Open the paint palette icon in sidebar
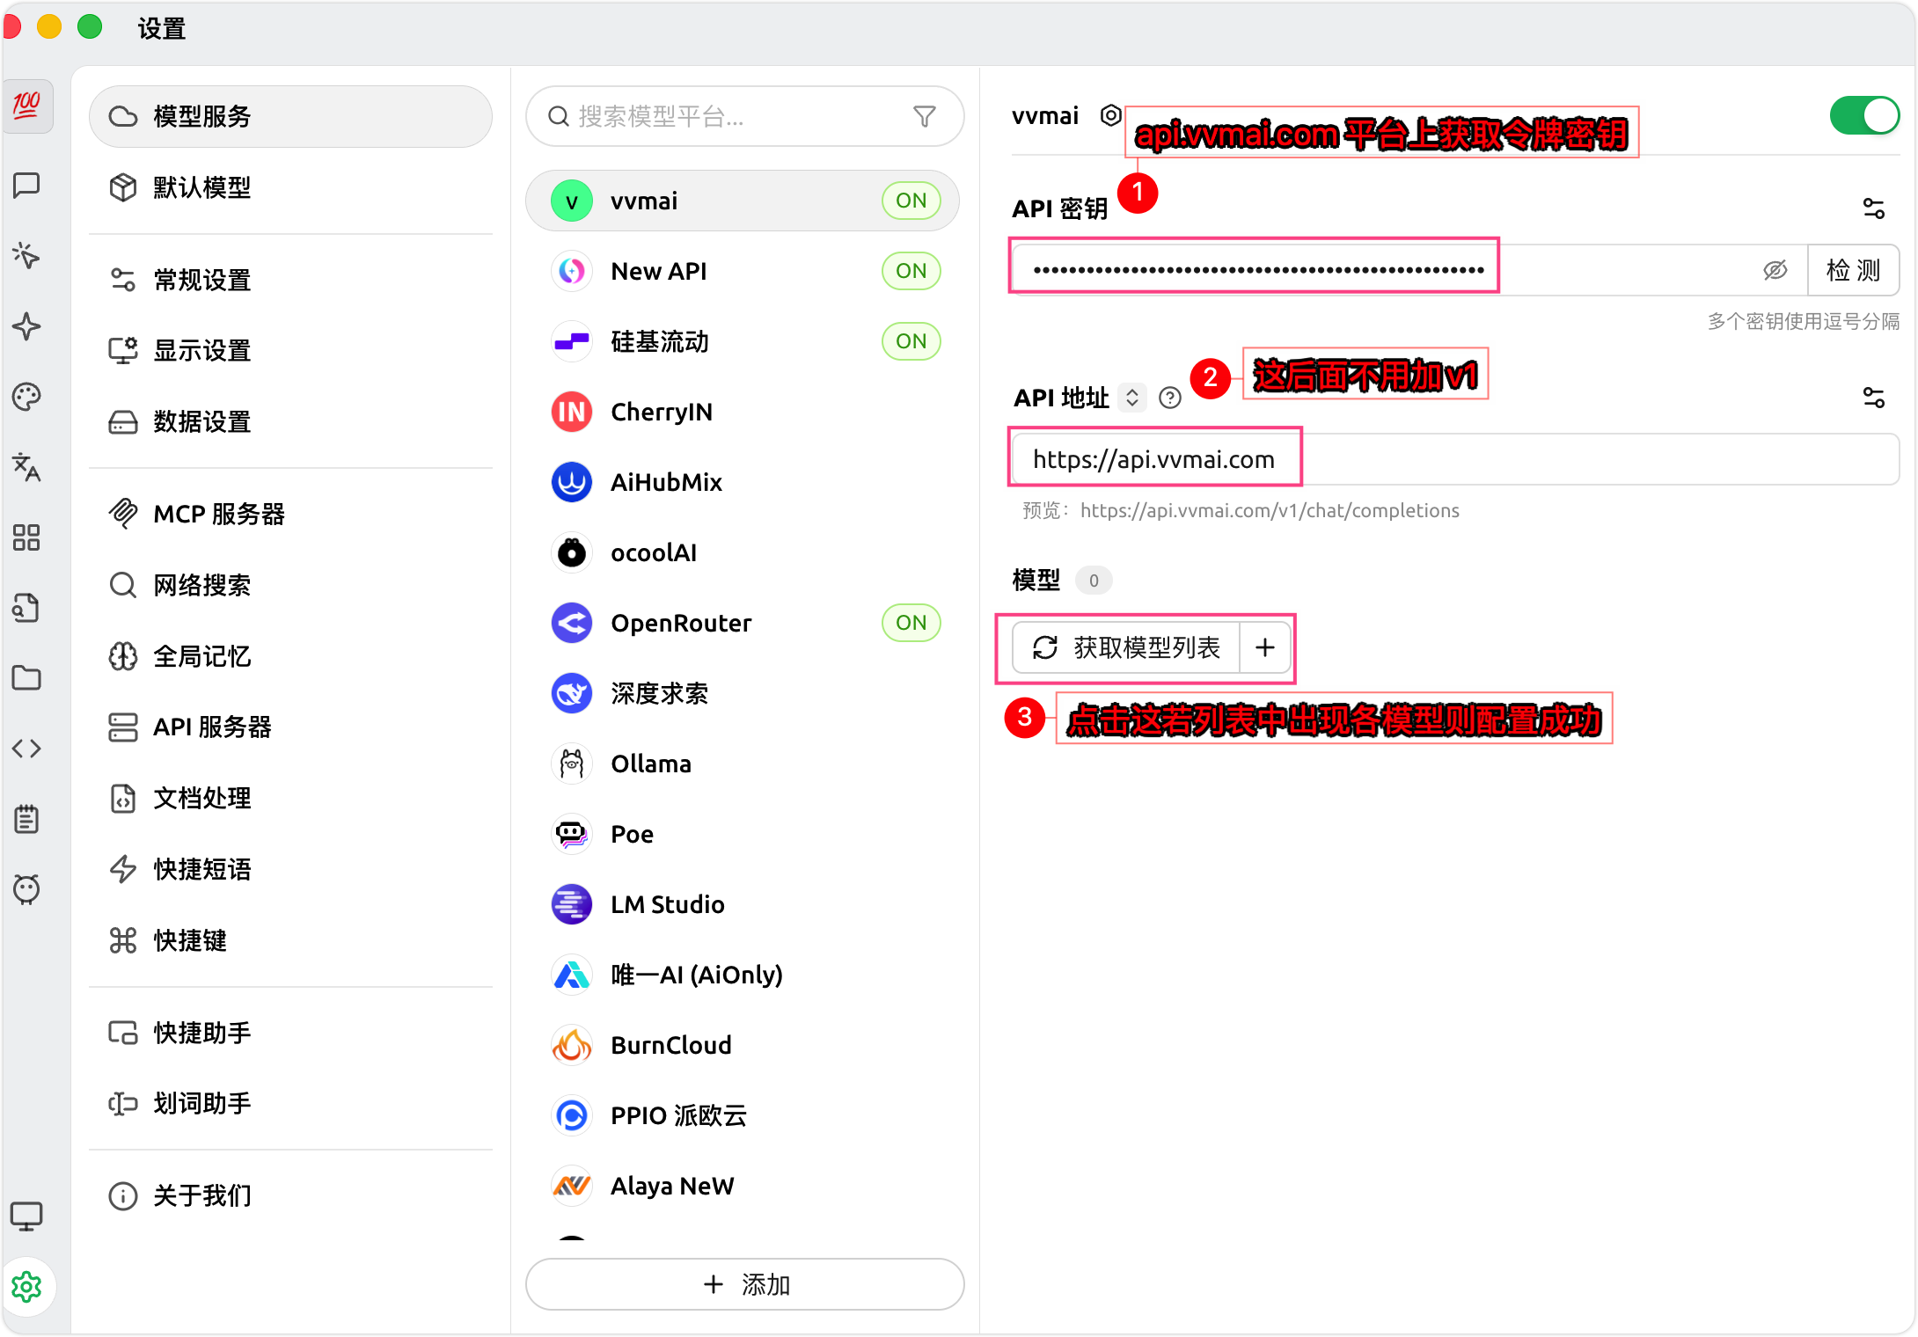The image size is (1918, 1337). [26, 397]
